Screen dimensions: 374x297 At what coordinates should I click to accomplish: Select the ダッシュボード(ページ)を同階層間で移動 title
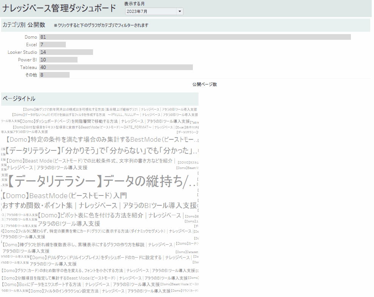pos(105,121)
